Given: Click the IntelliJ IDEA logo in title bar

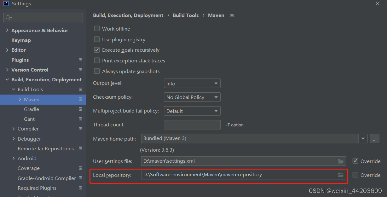Looking at the screenshot, I should pyautogui.click(x=6, y=4).
